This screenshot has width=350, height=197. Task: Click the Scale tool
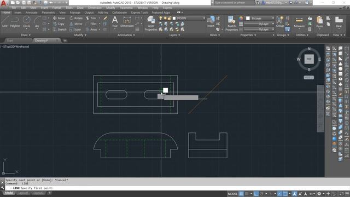pyautogui.click(x=75, y=30)
